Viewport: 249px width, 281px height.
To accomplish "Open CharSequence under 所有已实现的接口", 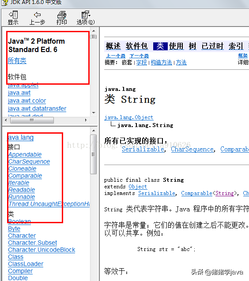I will click(192, 149).
